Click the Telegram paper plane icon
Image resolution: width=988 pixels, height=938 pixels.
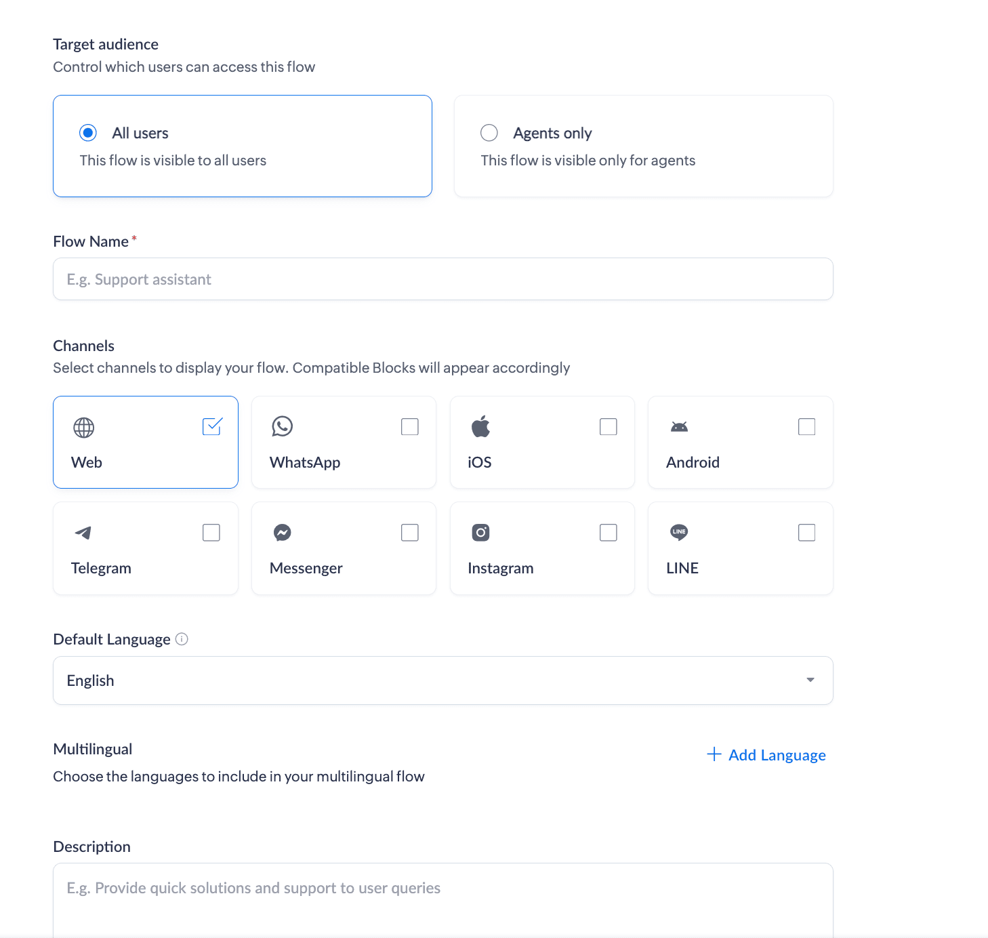click(x=83, y=533)
